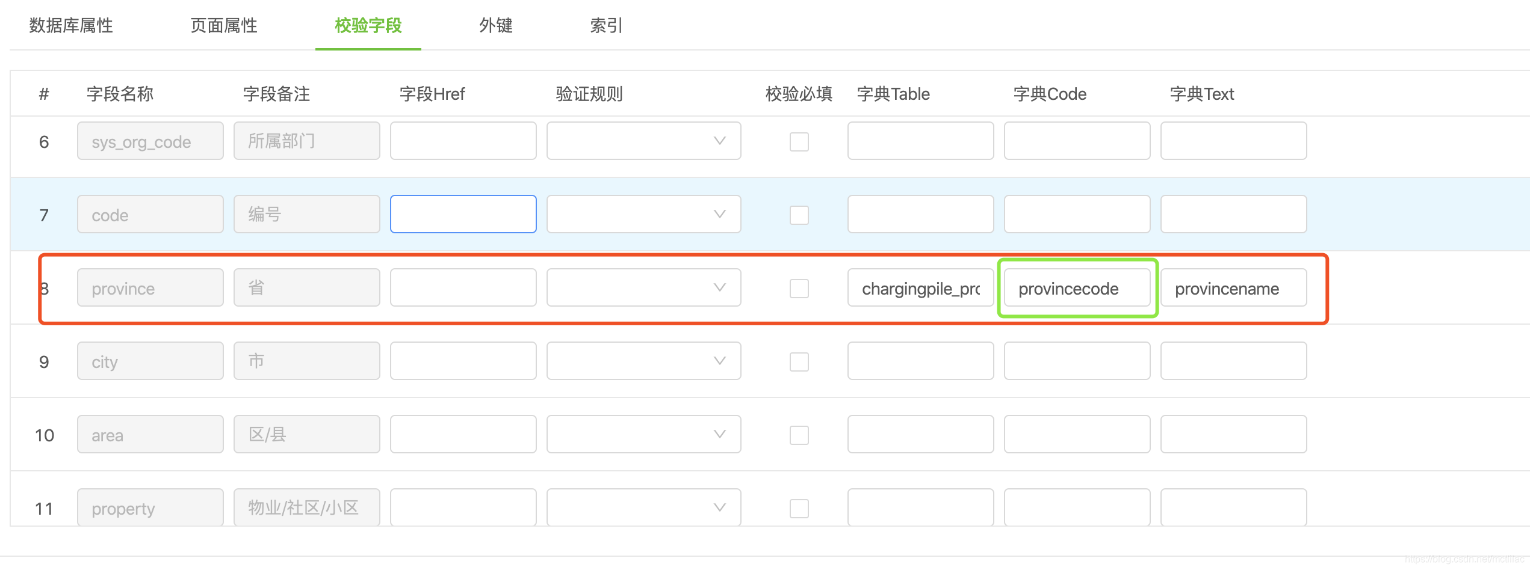Viewport: 1530px width, 570px height.
Task: Click the empty 字典Table field for city
Action: coord(920,361)
